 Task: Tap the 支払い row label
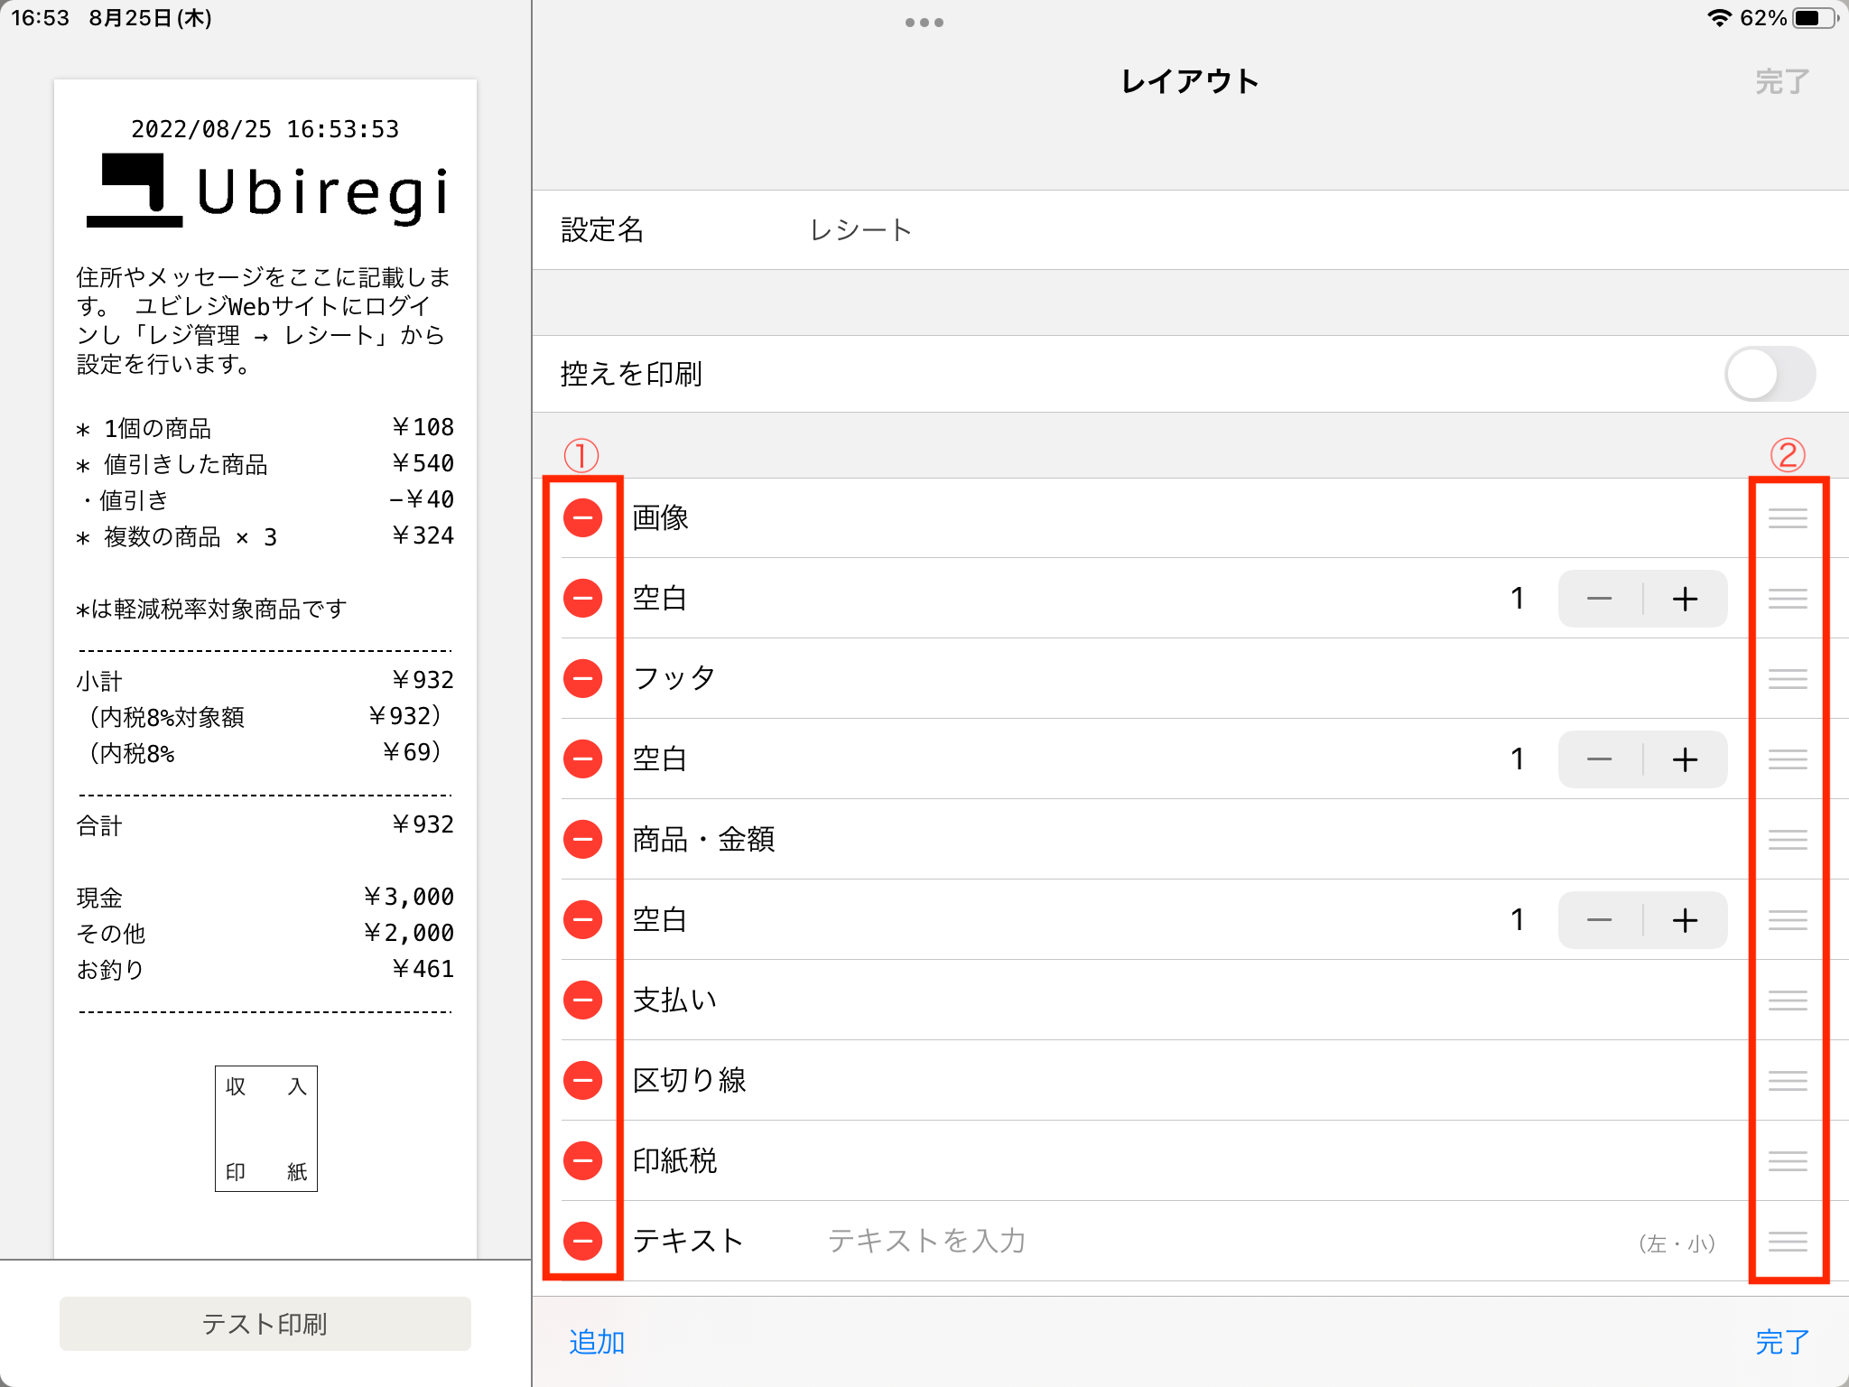point(674,1000)
